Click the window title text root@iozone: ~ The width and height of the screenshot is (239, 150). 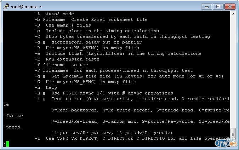pyautogui.click(x=26, y=7)
